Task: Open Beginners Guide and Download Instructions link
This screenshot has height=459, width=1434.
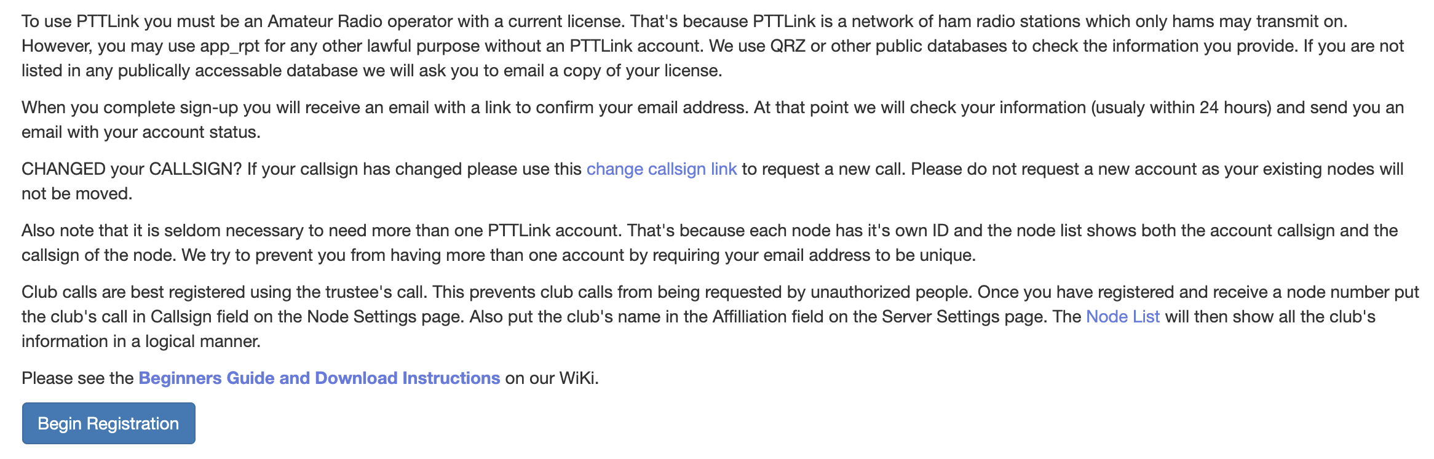Action: [x=319, y=378]
